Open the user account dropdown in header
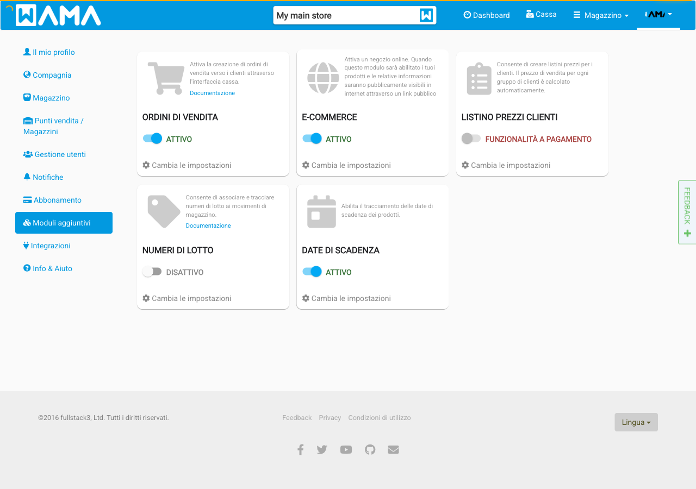The image size is (696, 489). (x=658, y=15)
